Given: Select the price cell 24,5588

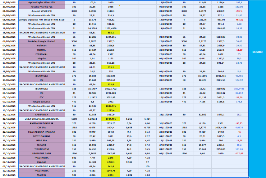Looking at the screenshot, I should (x=92, y=28).
